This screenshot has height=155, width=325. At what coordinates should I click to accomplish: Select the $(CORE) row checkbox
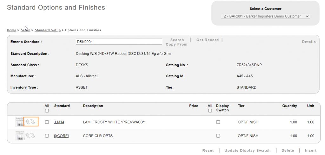(x=47, y=136)
